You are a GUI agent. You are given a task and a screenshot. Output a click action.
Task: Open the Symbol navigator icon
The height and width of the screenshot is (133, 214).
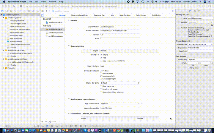click(11, 11)
